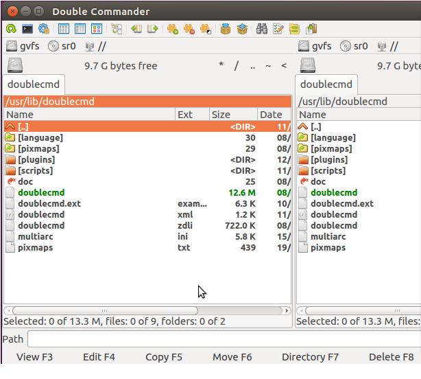Click the multi-rename tool pencil icon
The image size is (421, 379).
[278, 29]
